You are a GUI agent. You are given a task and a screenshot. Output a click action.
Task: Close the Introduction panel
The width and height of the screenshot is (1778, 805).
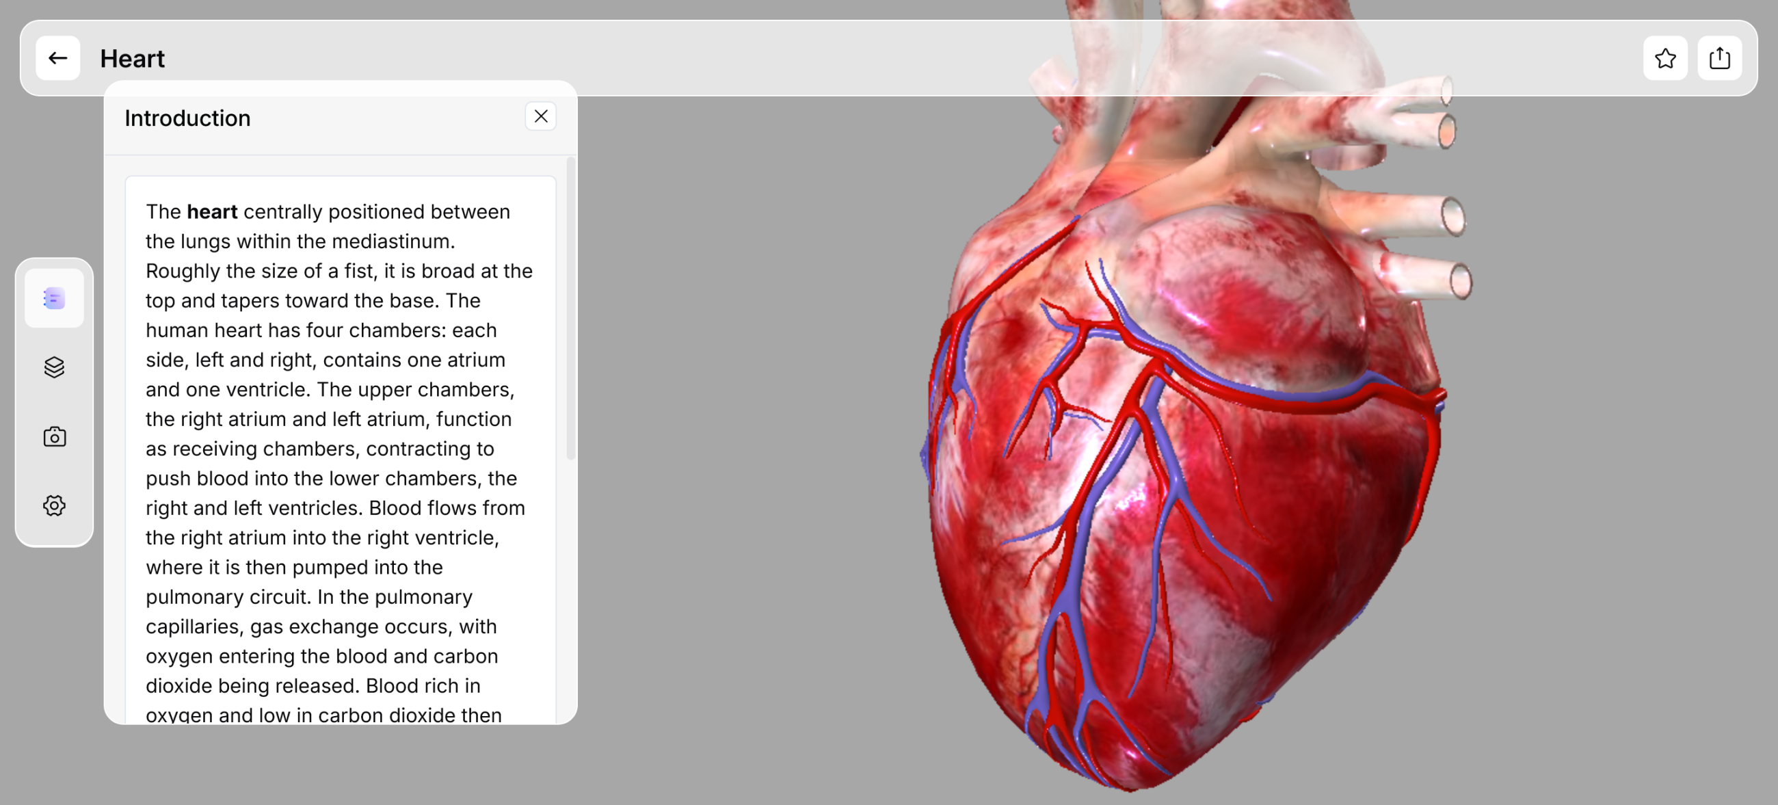[540, 117]
